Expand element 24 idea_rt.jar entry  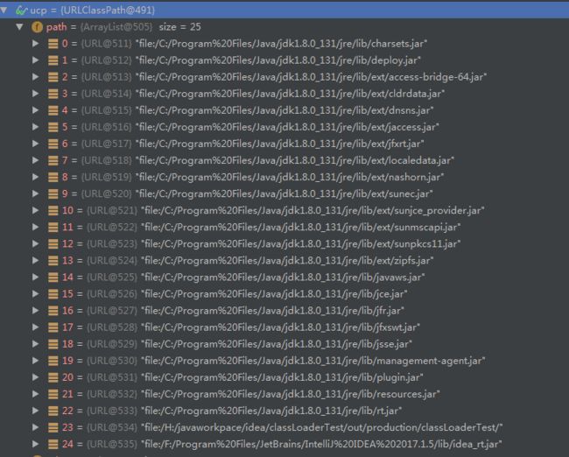[x=36, y=444]
